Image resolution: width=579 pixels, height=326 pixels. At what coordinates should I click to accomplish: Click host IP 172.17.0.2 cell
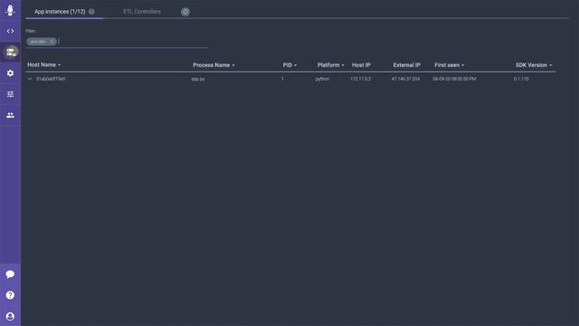tap(360, 79)
